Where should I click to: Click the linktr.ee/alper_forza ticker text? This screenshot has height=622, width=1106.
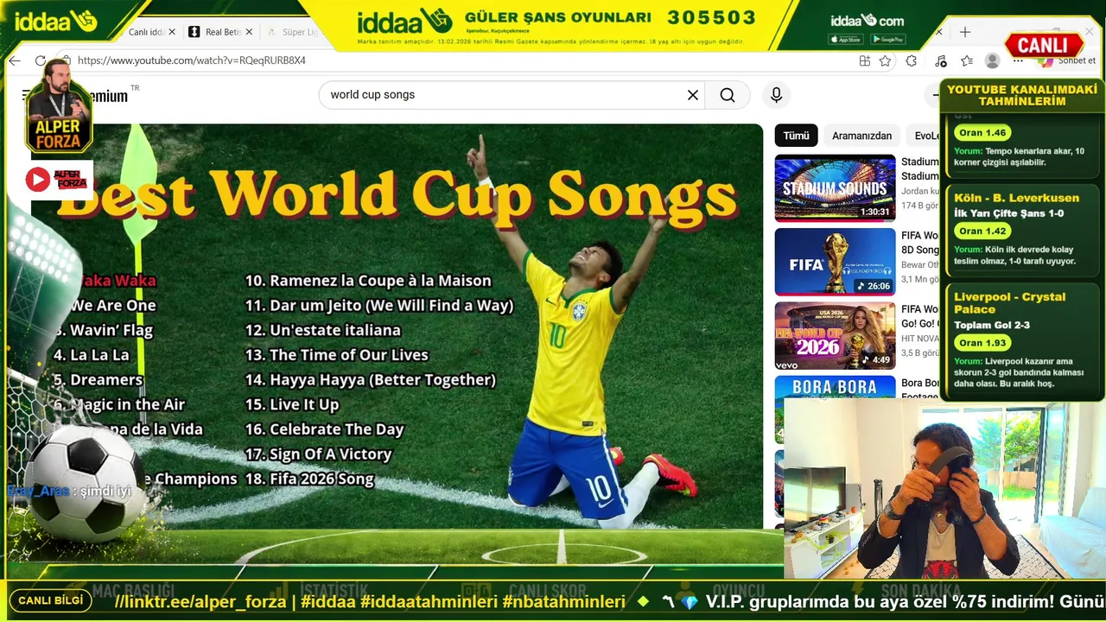(203, 601)
